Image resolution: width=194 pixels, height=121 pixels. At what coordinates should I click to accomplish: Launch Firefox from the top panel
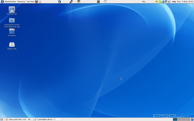click(x=37, y=2)
